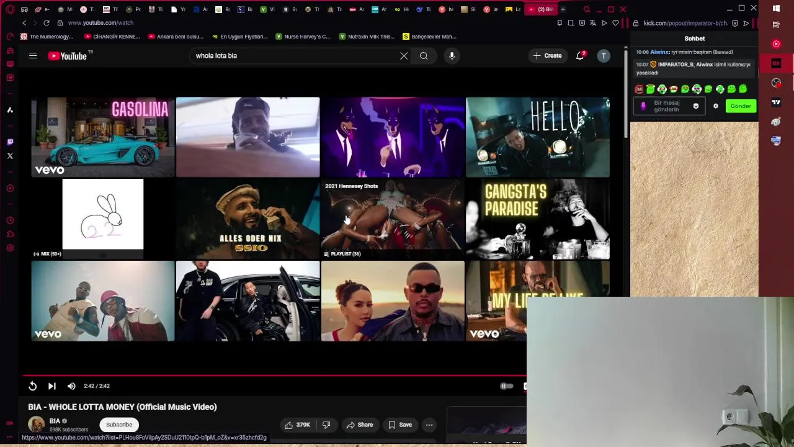Viewport: 794px width, 447px height.
Task: Like the video with 379K likes
Action: 297,425
